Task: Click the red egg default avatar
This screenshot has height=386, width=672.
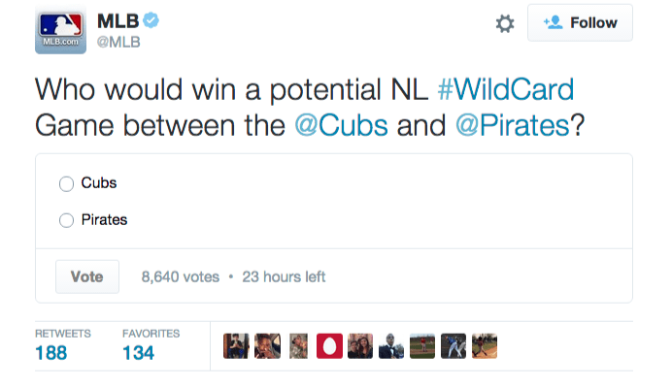Action: click(x=329, y=346)
